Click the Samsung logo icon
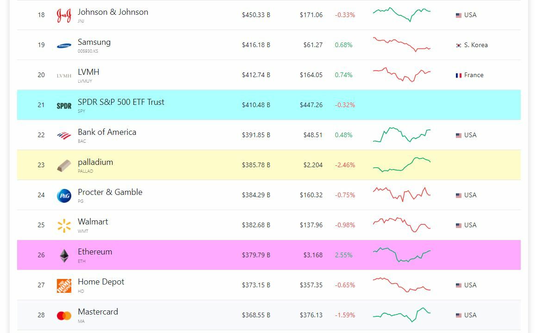This screenshot has width=536, height=333. pyautogui.click(x=64, y=45)
